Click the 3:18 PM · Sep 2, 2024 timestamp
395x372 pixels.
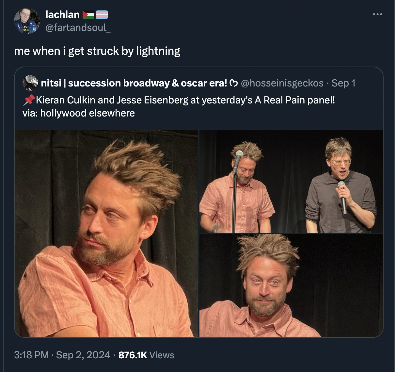[62, 355]
